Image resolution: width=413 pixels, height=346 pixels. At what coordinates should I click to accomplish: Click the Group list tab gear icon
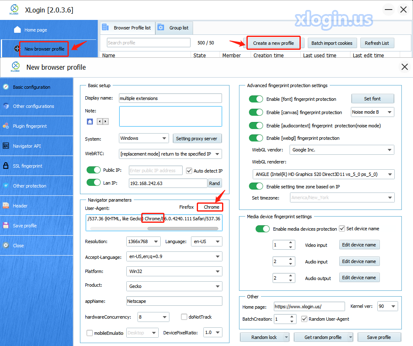tap(161, 27)
